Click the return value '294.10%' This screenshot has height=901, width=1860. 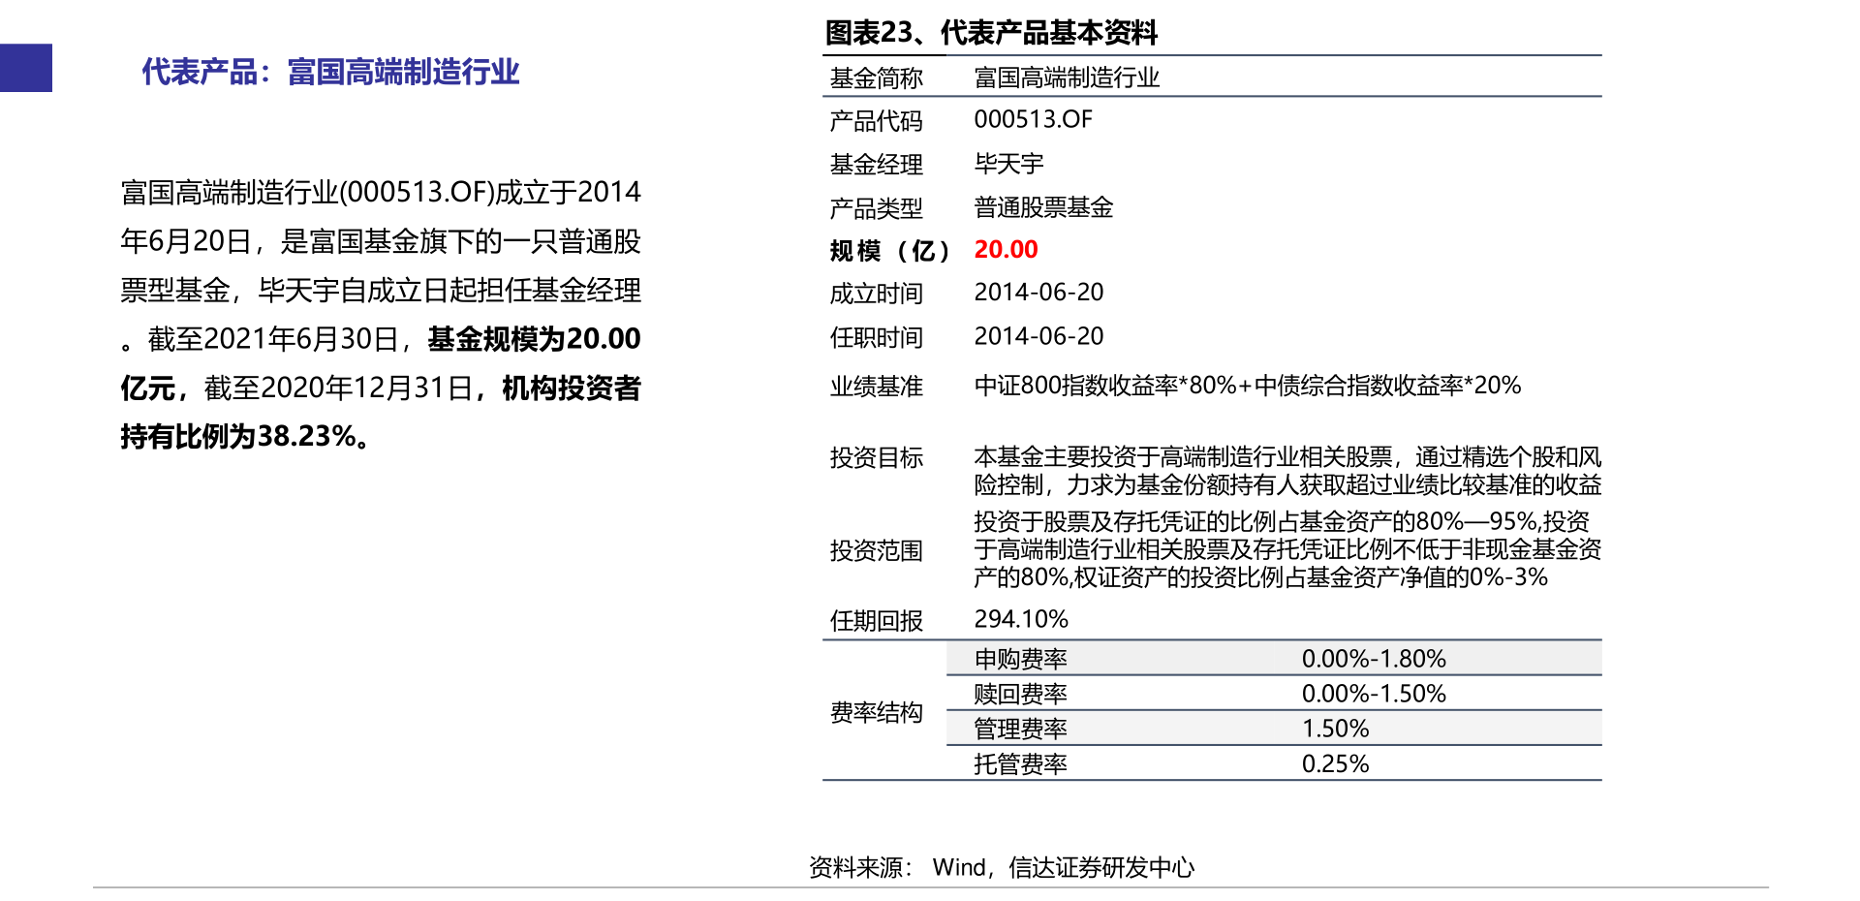point(1021,619)
